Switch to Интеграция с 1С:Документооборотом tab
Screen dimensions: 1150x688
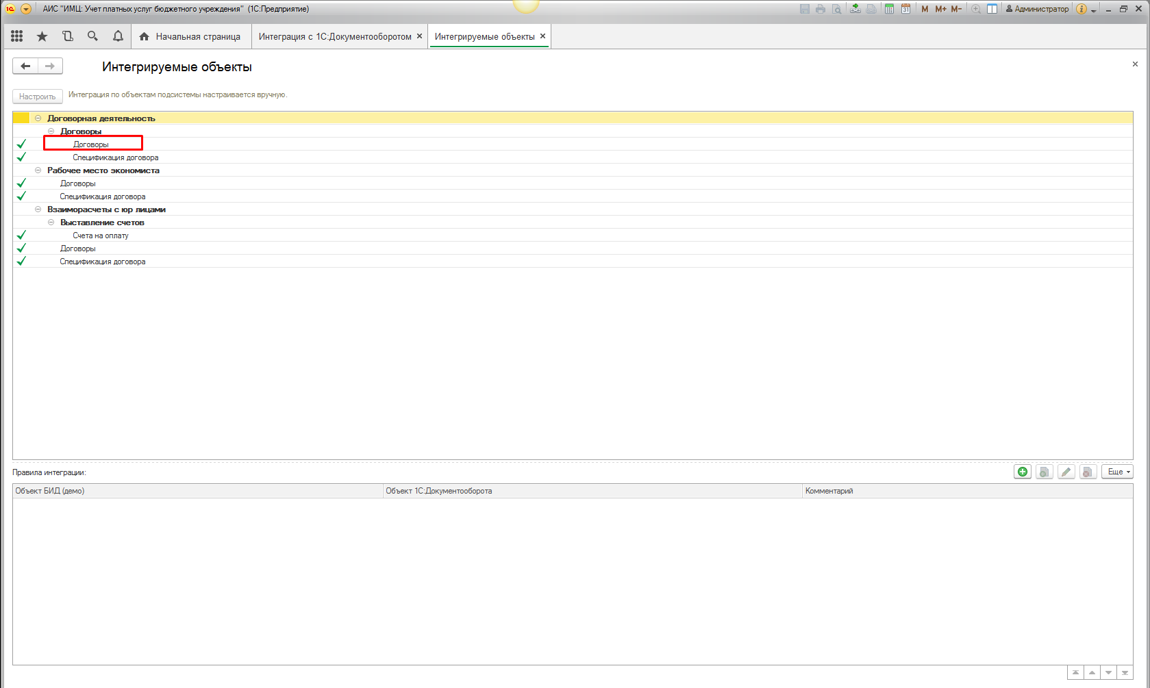point(334,37)
